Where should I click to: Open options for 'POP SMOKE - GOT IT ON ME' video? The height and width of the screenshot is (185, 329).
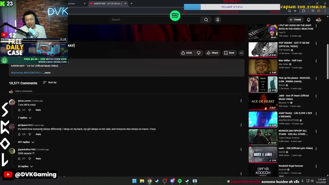click(316, 43)
